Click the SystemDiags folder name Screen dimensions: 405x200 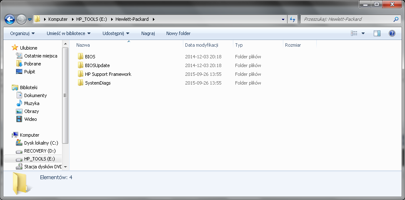click(98, 83)
